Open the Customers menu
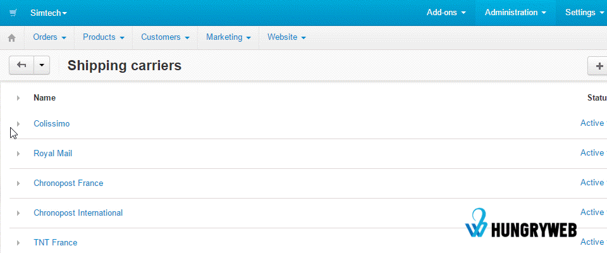This screenshot has width=607, height=253. click(165, 37)
